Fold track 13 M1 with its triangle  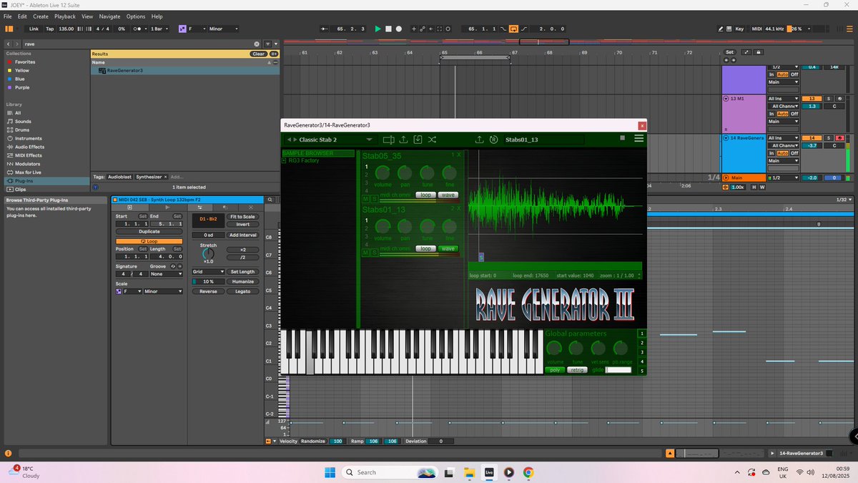pos(726,99)
